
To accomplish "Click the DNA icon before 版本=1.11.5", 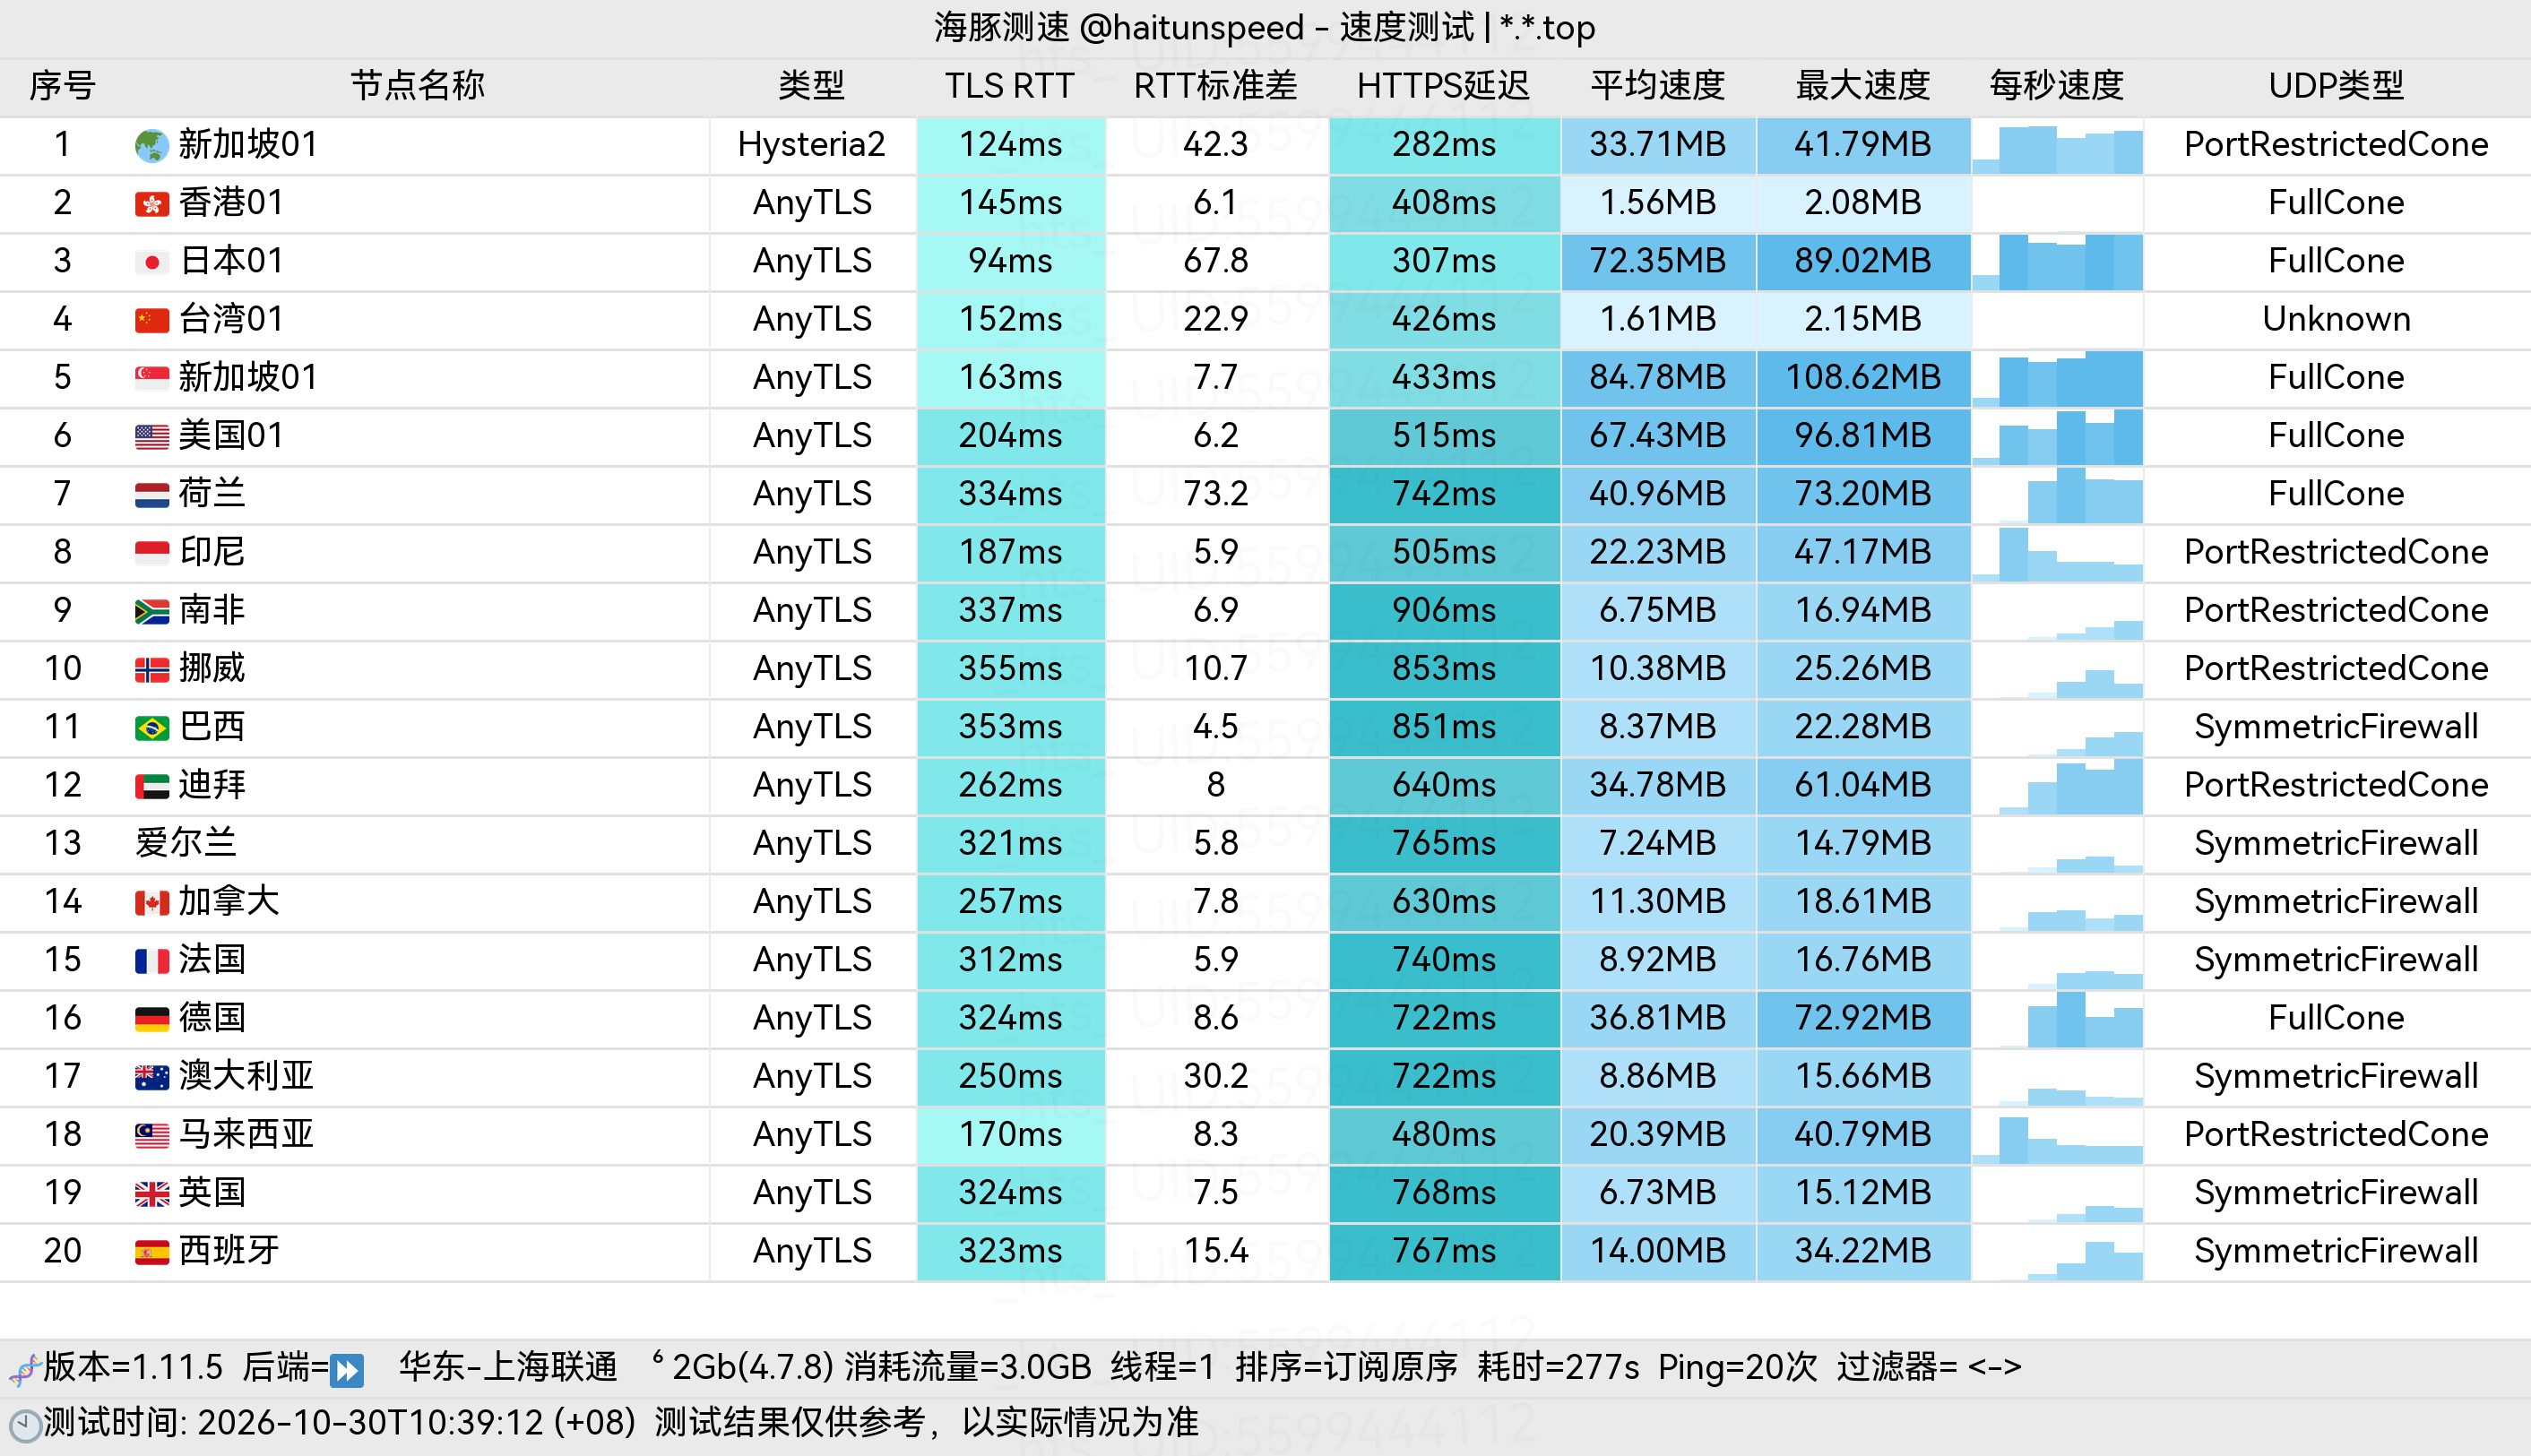I will (x=24, y=1369).
